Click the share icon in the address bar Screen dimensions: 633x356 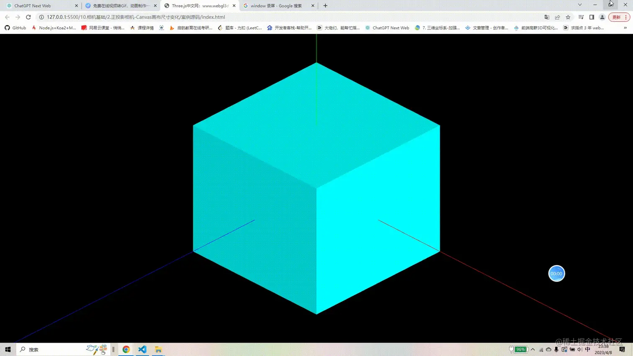pos(557,17)
